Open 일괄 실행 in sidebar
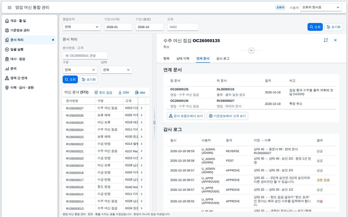This screenshot has height=217, width=348. [x=29, y=49]
